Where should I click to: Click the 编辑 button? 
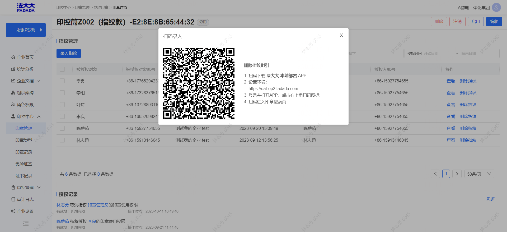494,22
